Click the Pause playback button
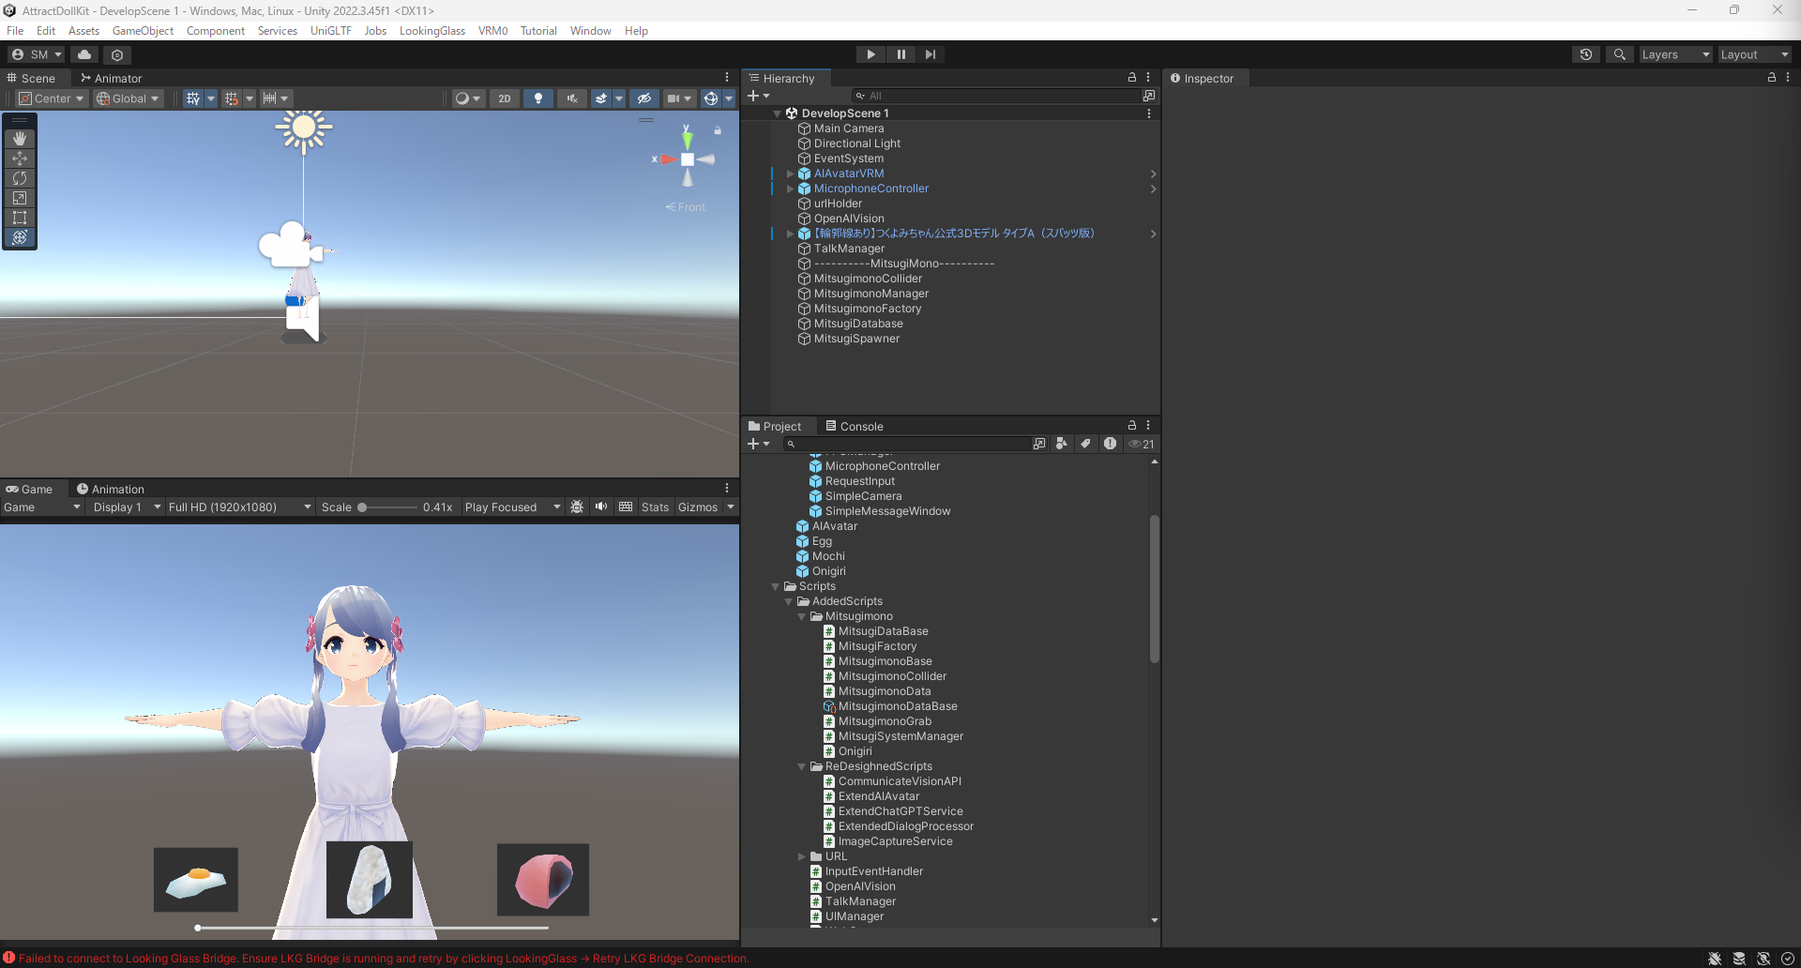The width and height of the screenshot is (1801, 968). pos(900,54)
